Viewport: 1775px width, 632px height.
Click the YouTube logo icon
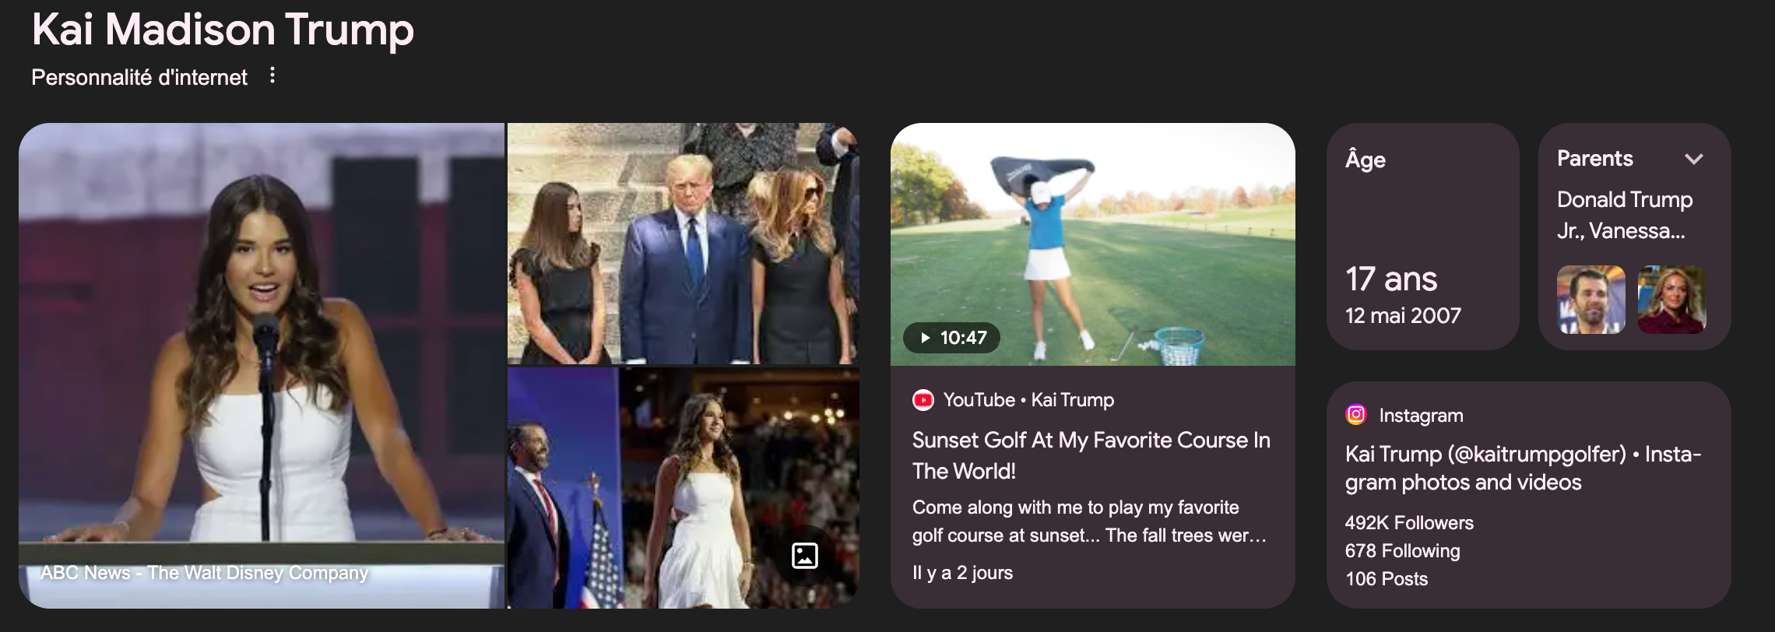[923, 400]
